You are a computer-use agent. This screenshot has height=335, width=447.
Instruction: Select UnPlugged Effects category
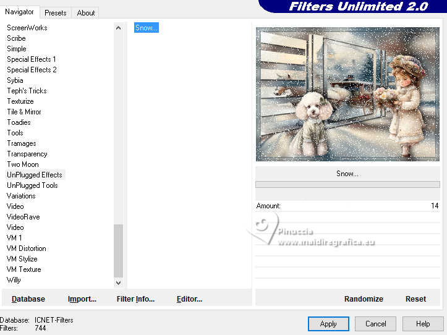click(x=35, y=175)
